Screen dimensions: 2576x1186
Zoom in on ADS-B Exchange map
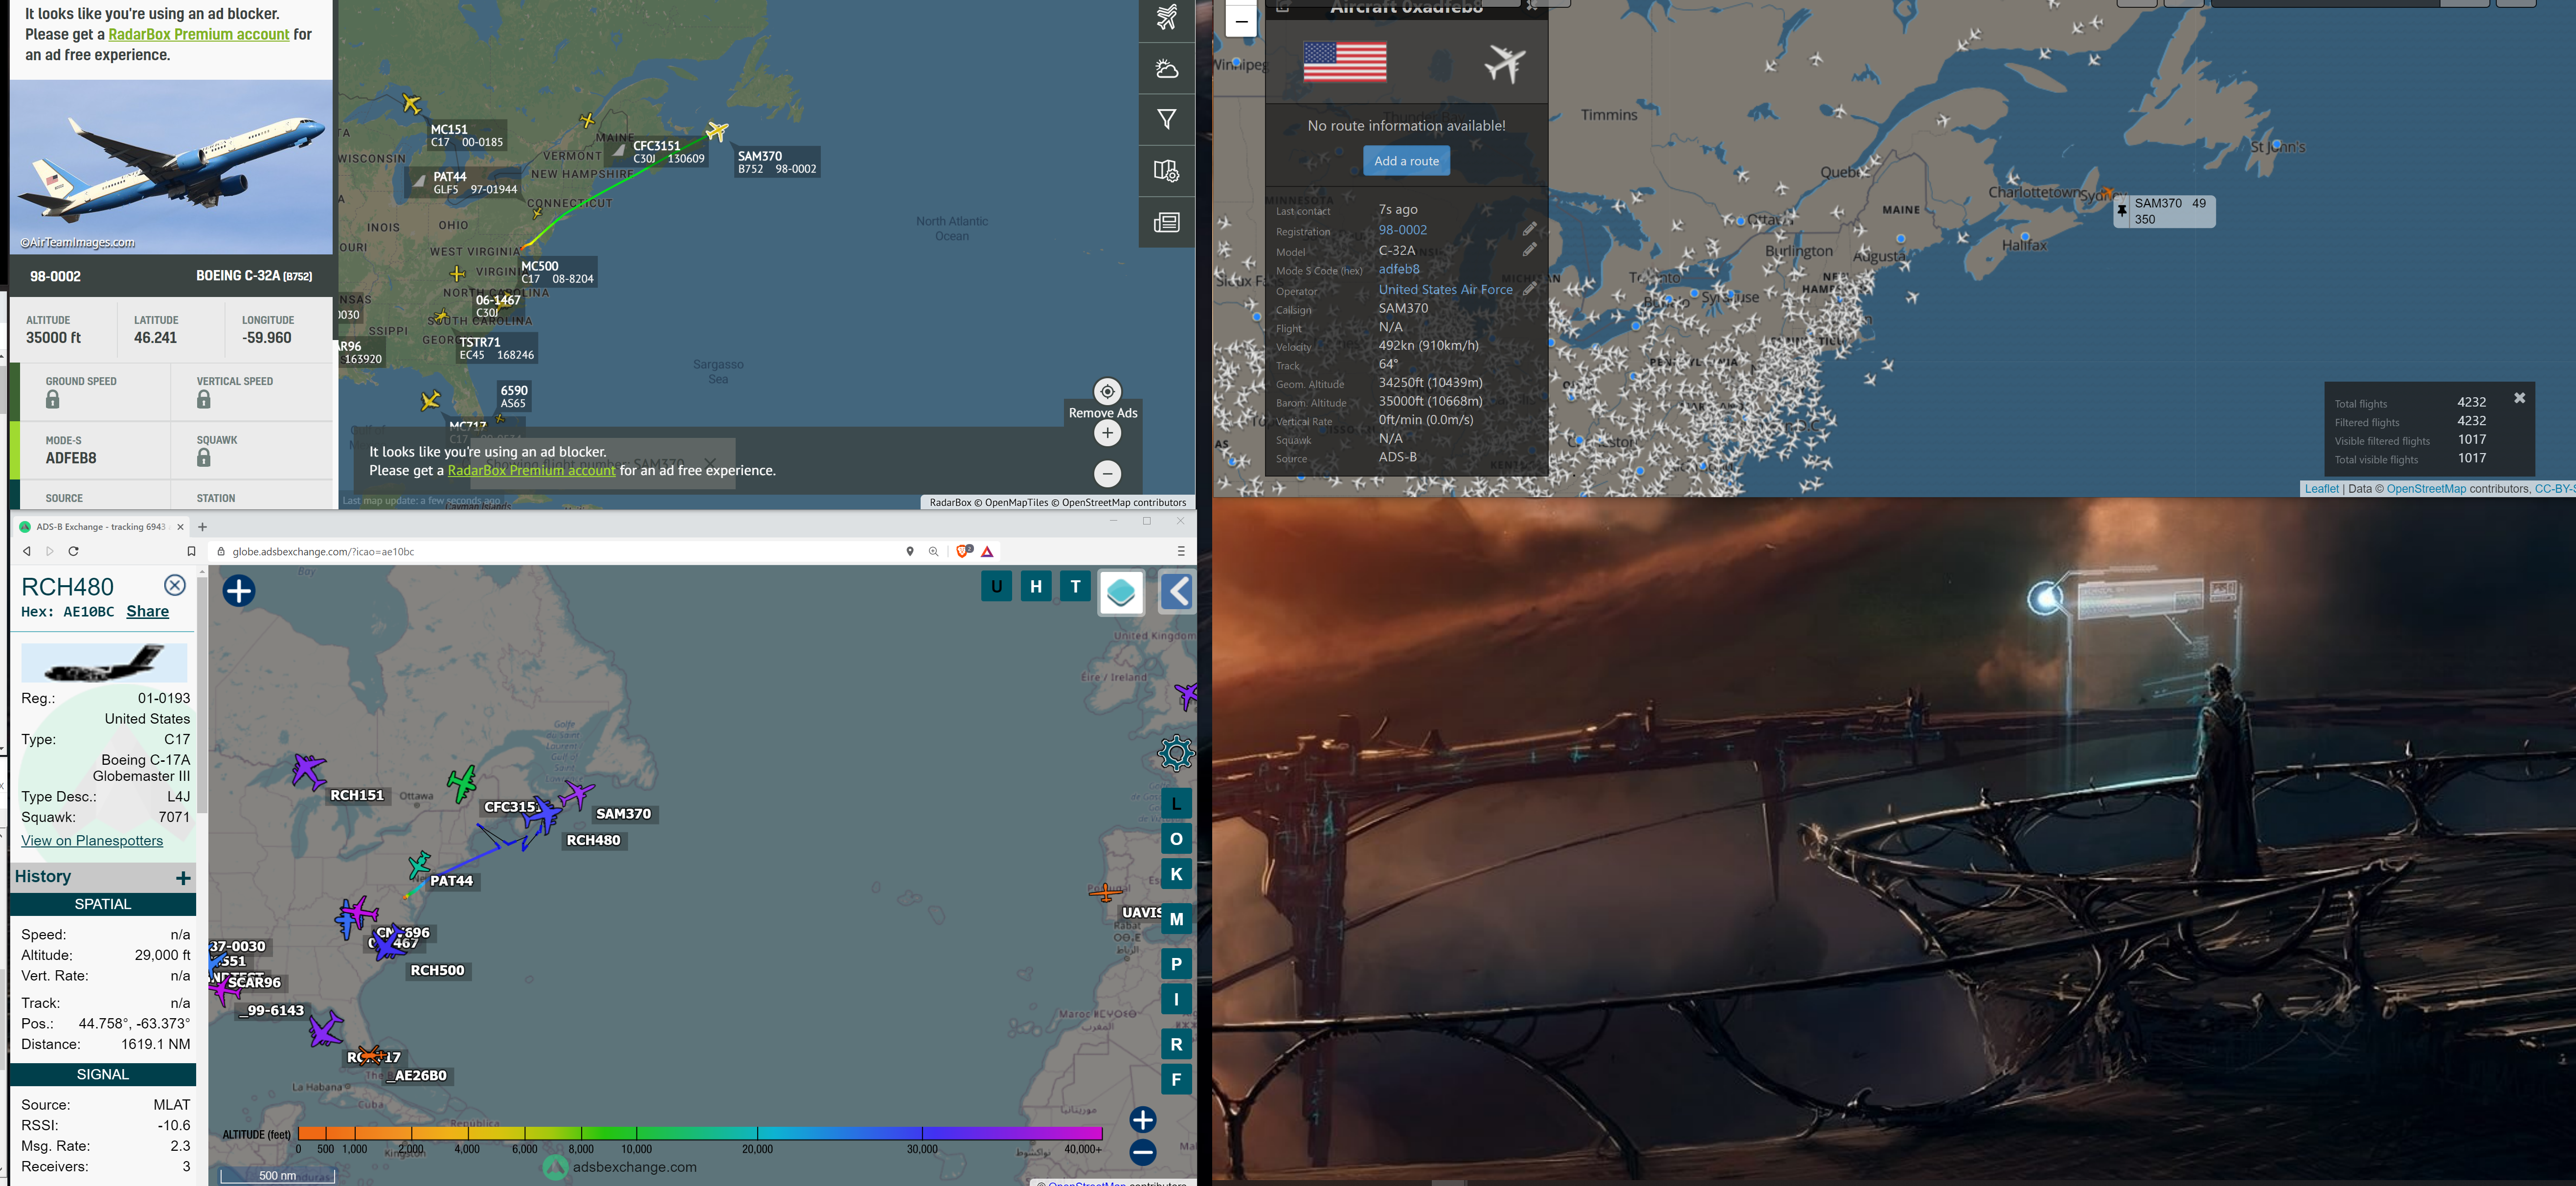[x=1143, y=1119]
